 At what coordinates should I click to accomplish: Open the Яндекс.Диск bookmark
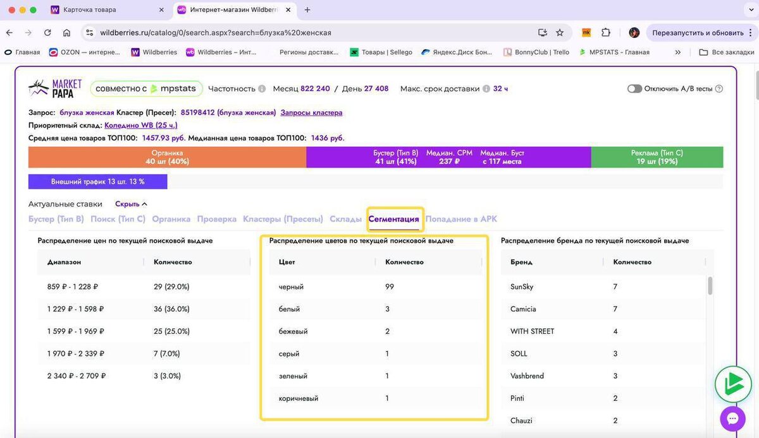[457, 52]
